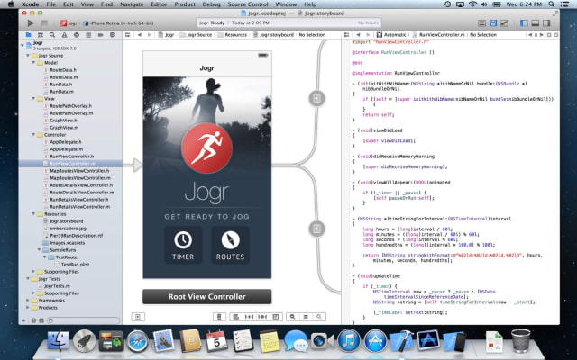
Task: Show the Issue navigator warning icon
Action: pos(63,33)
